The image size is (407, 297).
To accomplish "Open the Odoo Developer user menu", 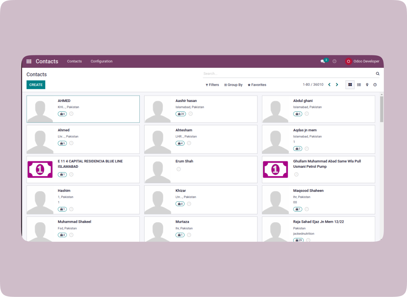I will pos(363,61).
